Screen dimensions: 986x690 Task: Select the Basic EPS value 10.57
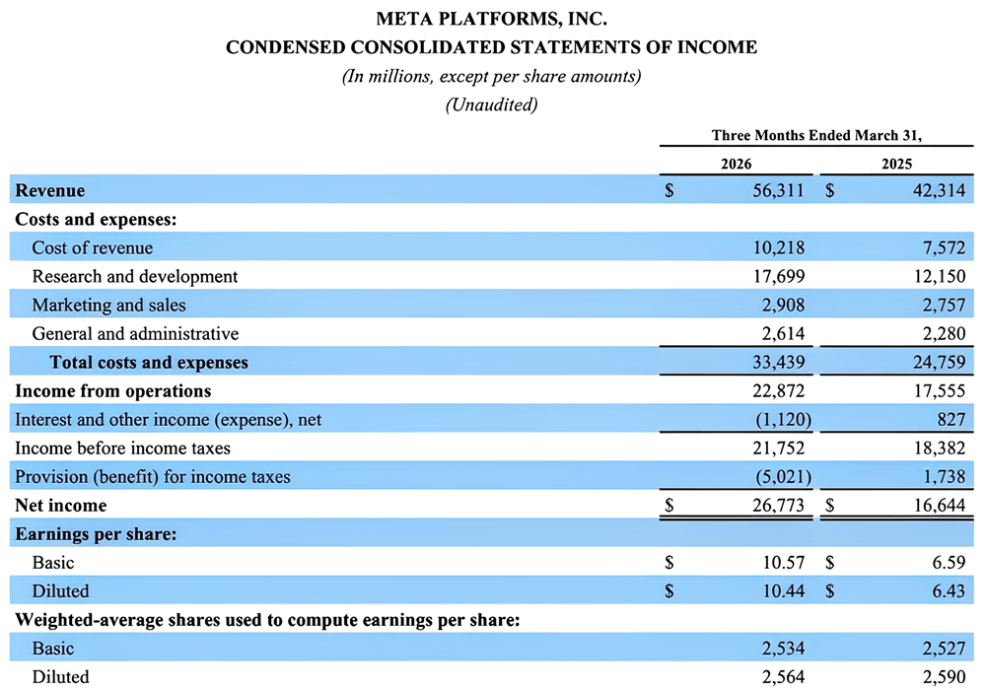[784, 562]
